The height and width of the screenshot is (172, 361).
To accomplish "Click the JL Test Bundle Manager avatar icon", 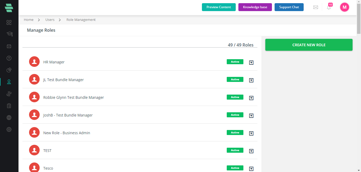I will pyautogui.click(x=34, y=79).
